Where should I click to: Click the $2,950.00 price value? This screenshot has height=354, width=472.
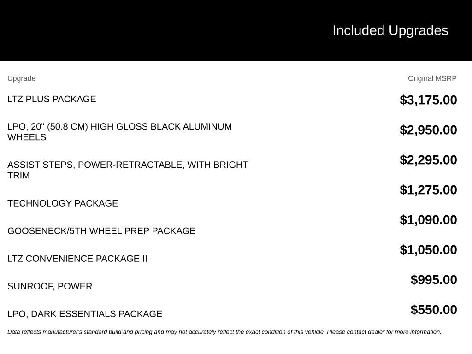click(428, 130)
